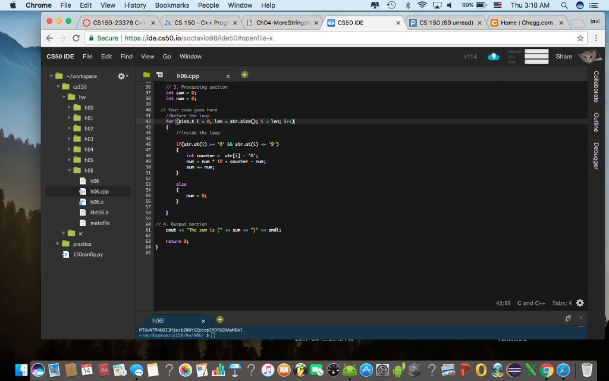This screenshot has width=609, height=381.
Task: Open the CS50 IDE Window menu
Action: (x=190, y=57)
